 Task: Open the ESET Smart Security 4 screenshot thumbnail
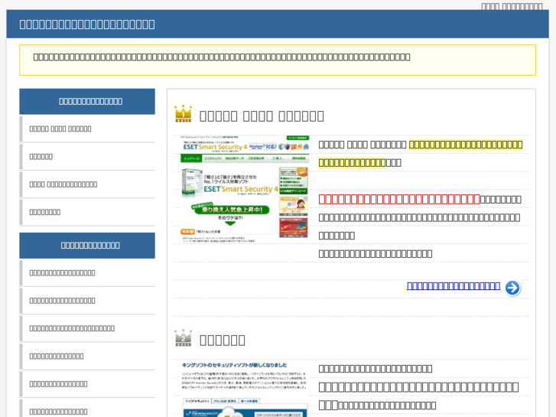coord(244,189)
